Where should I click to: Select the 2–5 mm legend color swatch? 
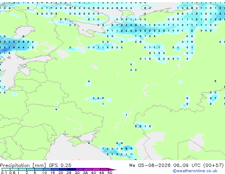click(x=31, y=169)
